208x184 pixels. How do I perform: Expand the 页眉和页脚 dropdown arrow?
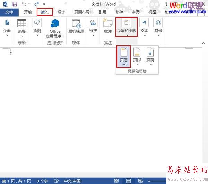[x=127, y=36]
